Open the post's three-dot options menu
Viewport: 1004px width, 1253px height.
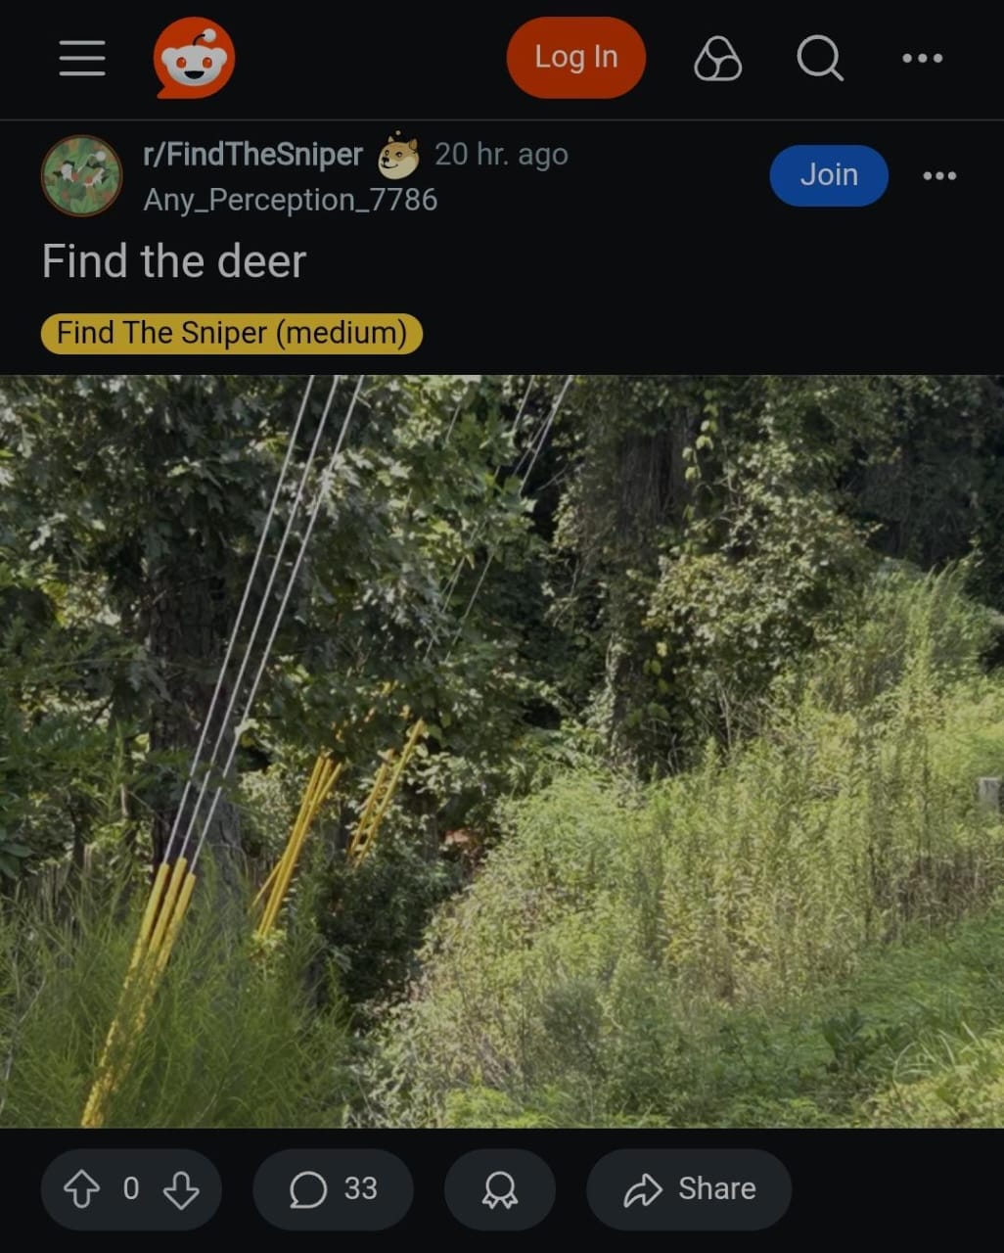(939, 176)
